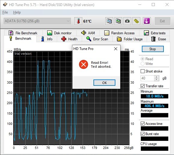Open the Info tab
This screenshot has height=155, width=174.
(47, 39)
